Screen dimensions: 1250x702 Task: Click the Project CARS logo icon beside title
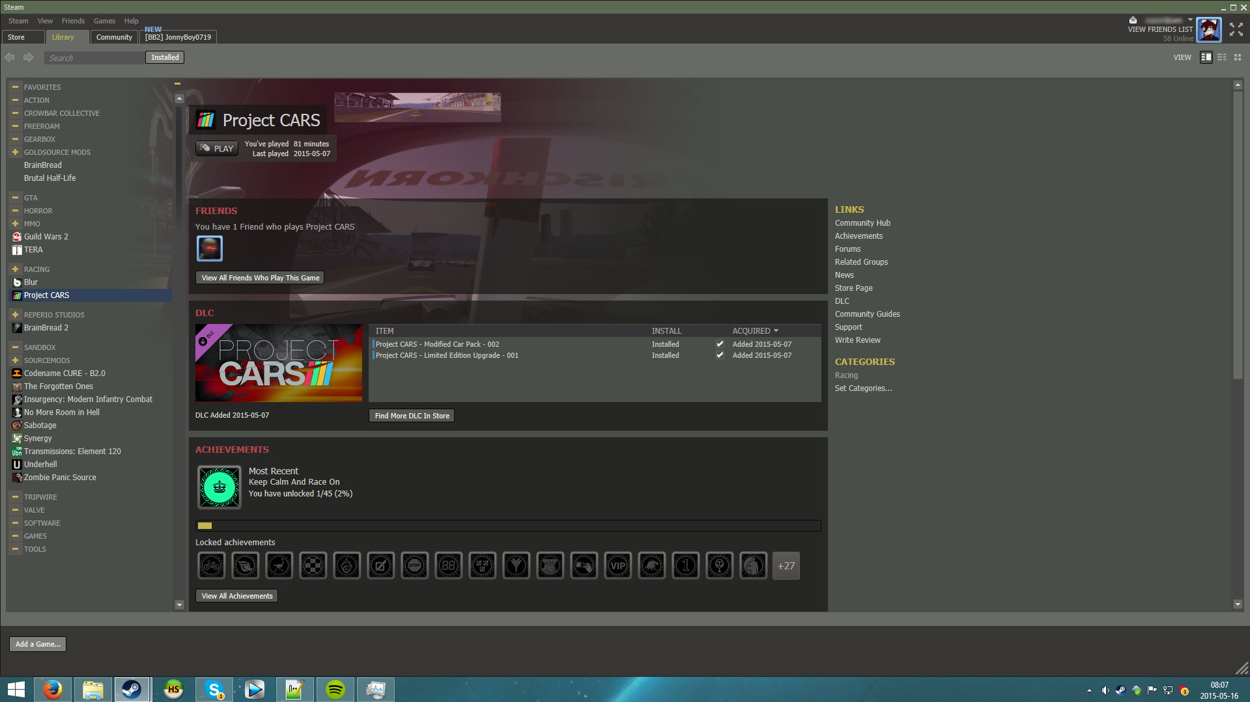click(206, 120)
